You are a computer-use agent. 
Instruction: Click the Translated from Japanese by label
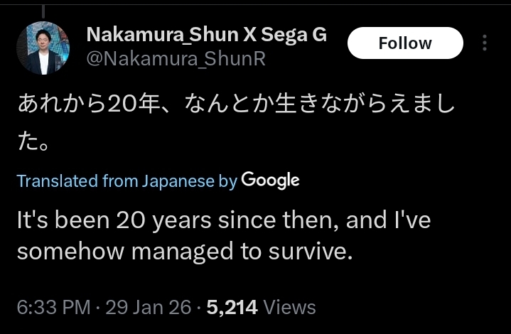point(127,181)
